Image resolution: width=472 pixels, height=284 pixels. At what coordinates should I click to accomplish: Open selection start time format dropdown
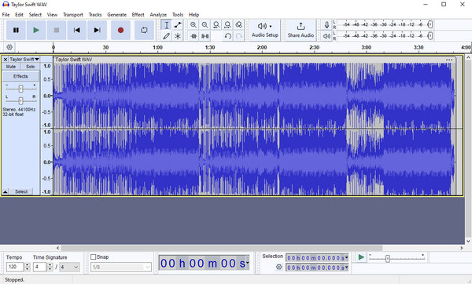coord(346,257)
